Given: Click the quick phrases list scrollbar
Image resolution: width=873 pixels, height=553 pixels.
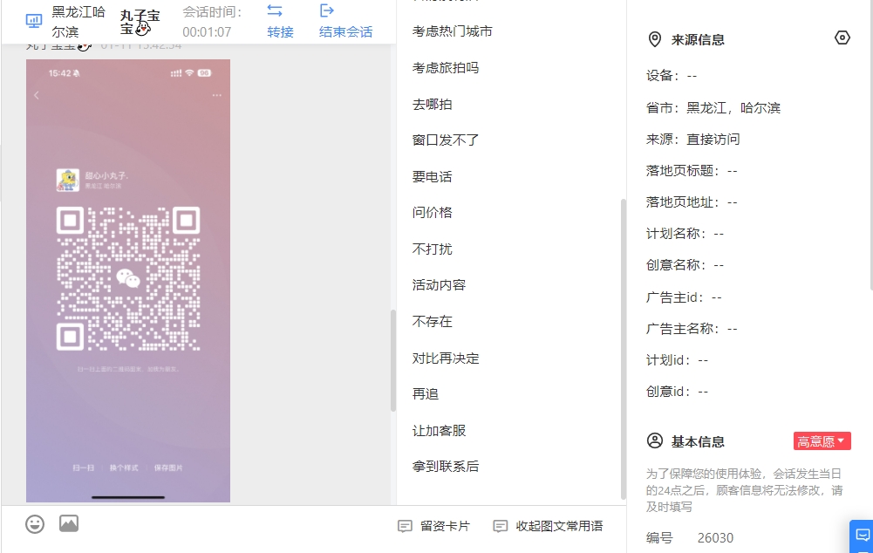Looking at the screenshot, I should click(623, 349).
